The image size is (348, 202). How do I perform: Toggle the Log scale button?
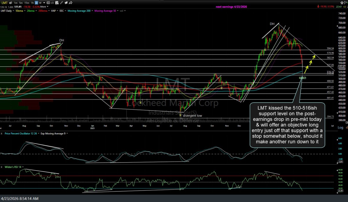340,127
